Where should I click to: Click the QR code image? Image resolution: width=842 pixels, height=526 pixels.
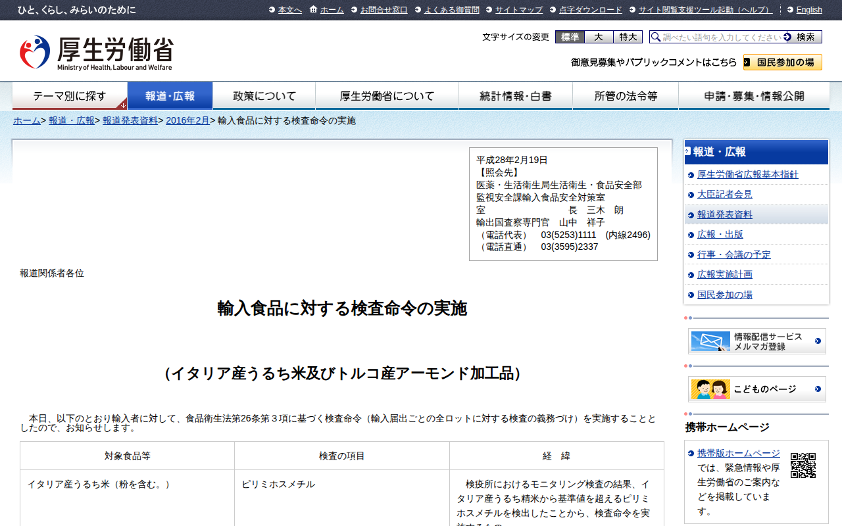[x=803, y=466]
